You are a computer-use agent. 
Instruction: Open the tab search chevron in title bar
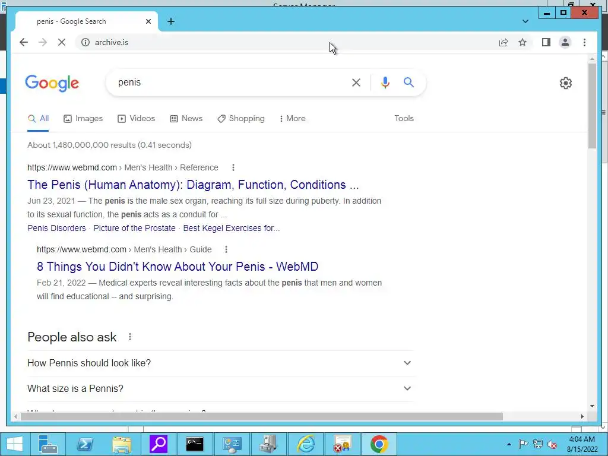525,21
